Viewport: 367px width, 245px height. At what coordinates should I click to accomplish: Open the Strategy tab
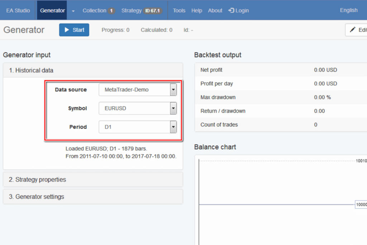click(x=131, y=10)
